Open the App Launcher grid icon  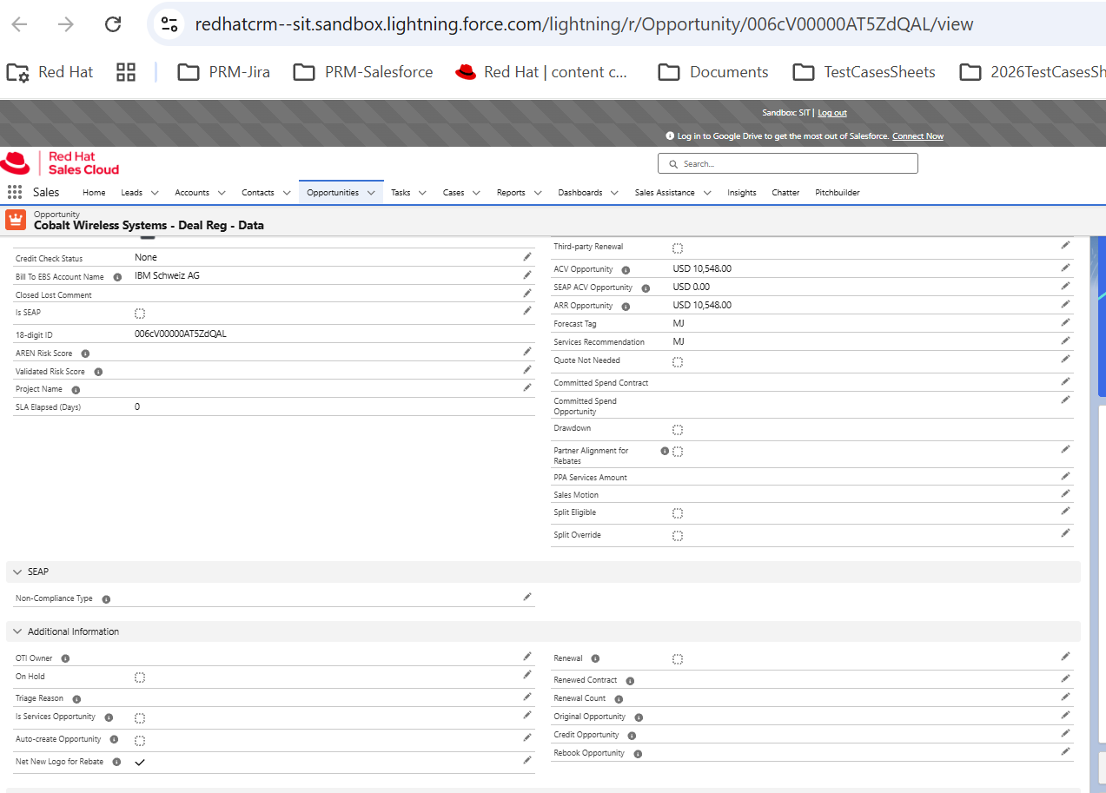click(x=15, y=192)
